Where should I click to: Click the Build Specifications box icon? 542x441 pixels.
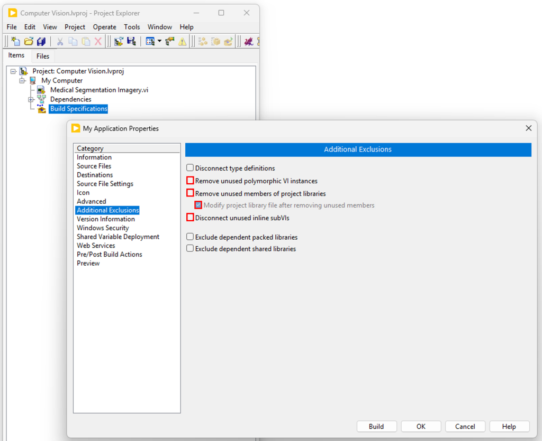pyautogui.click(x=42, y=109)
